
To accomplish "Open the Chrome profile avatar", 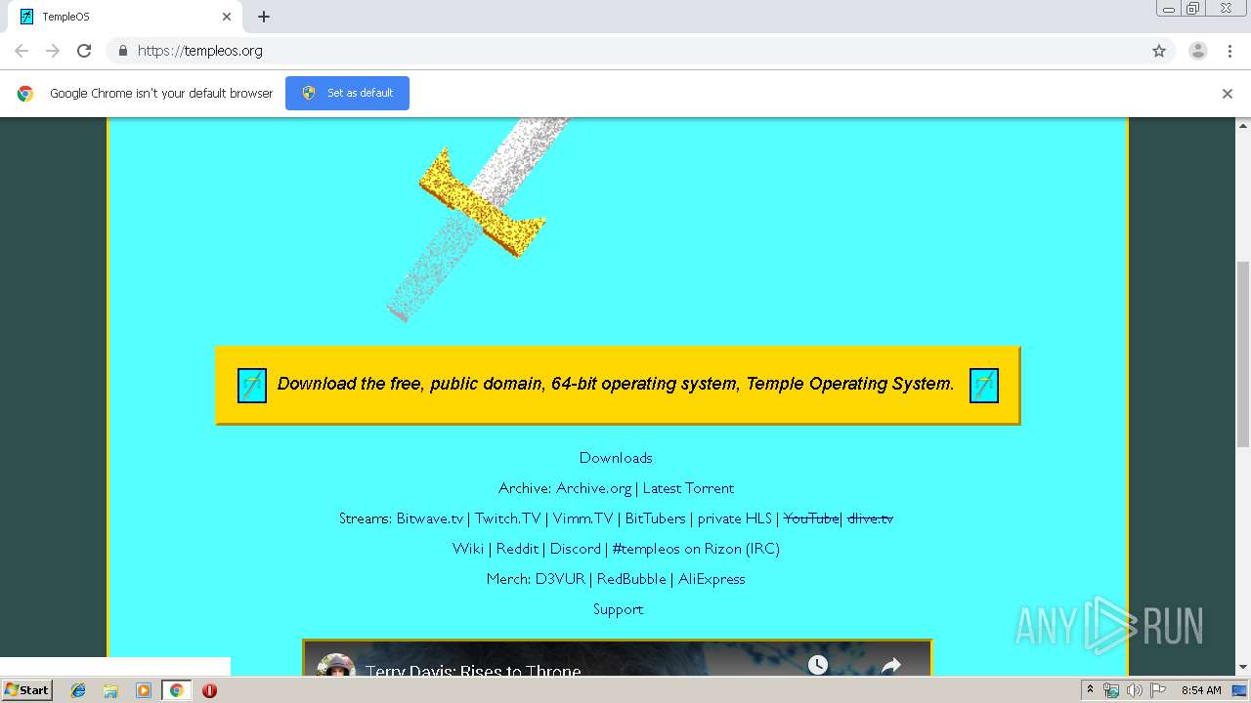I will (x=1197, y=51).
